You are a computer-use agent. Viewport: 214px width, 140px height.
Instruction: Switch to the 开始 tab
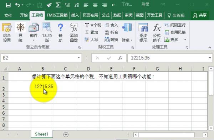pos(24,15)
